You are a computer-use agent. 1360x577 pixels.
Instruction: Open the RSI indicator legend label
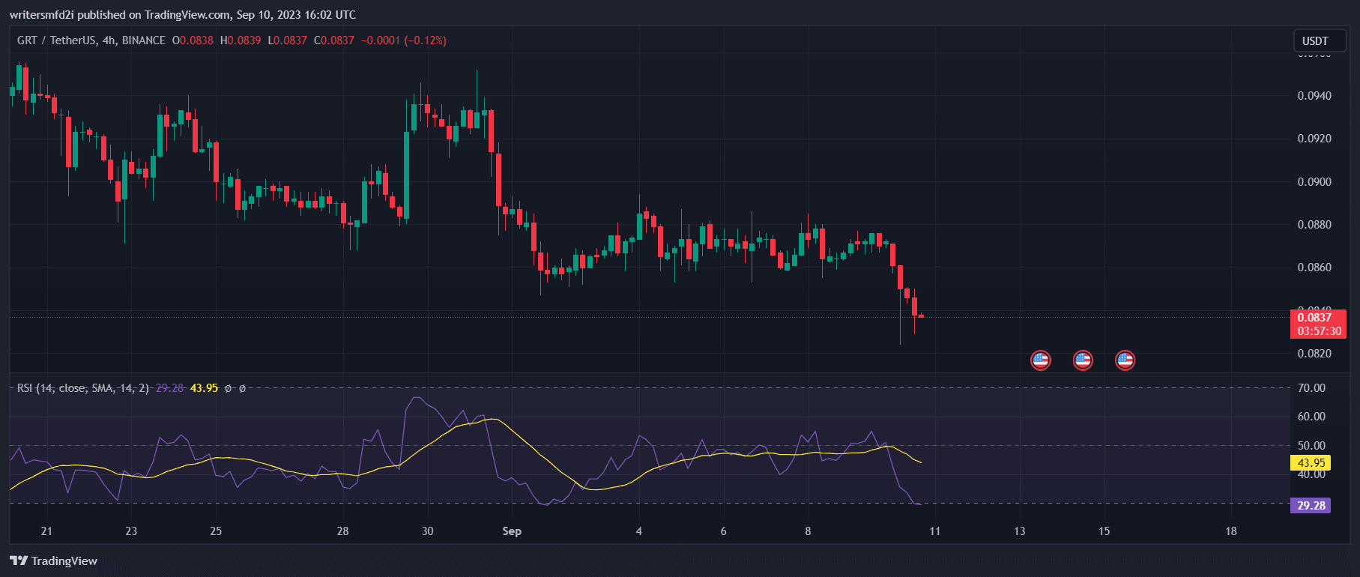(82, 388)
